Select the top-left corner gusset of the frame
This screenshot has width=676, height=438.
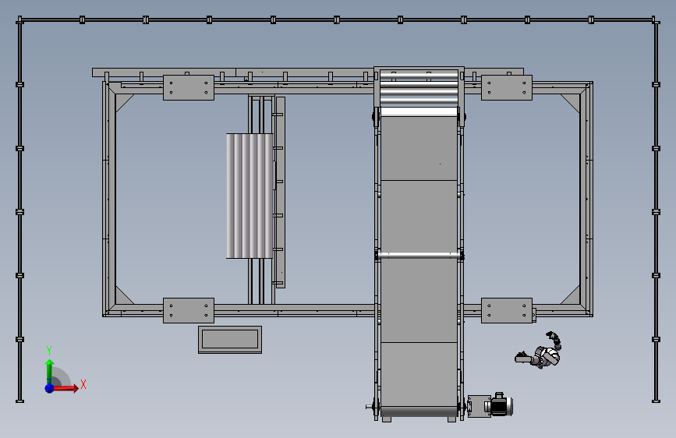[122, 101]
